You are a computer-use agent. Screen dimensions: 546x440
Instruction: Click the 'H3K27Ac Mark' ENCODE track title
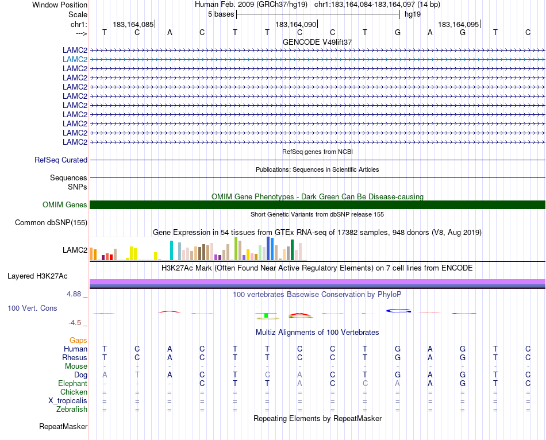click(317, 268)
